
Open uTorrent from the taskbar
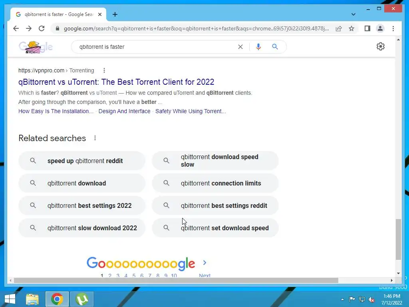tap(82, 299)
